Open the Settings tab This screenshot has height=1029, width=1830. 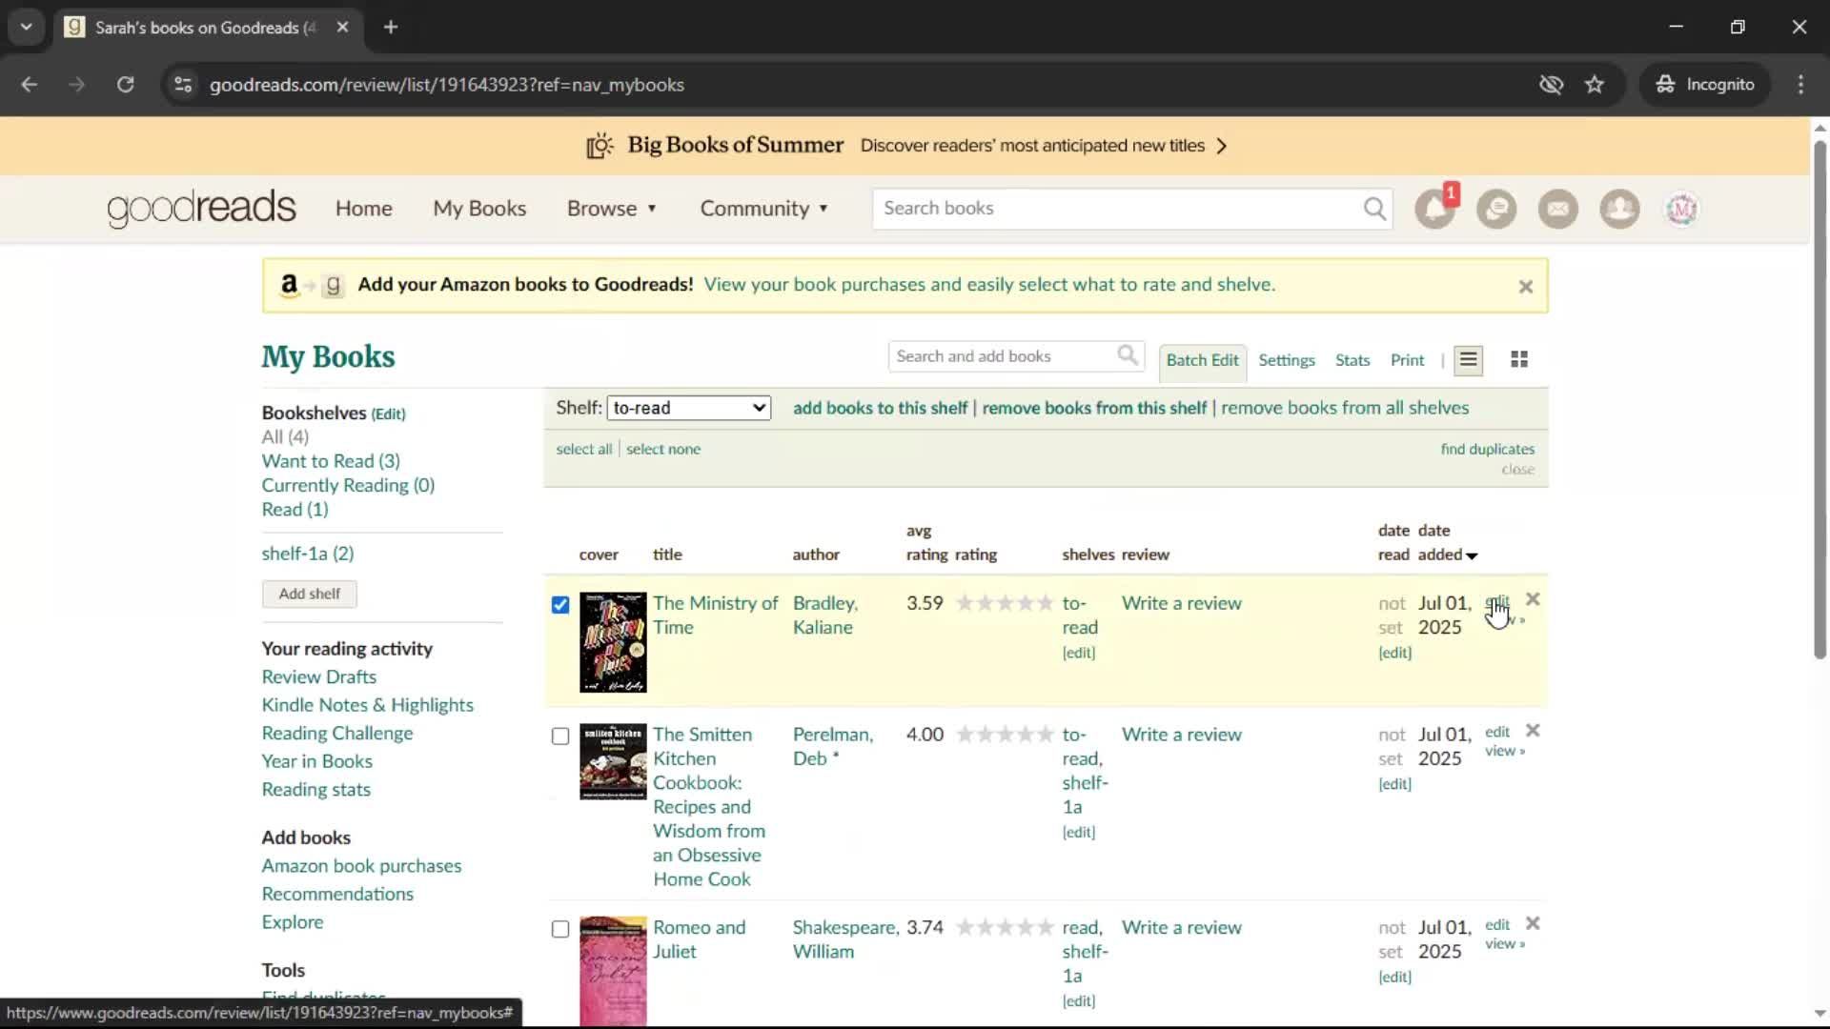(1286, 360)
